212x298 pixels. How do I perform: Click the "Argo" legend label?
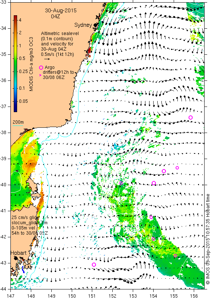[x=49, y=67]
